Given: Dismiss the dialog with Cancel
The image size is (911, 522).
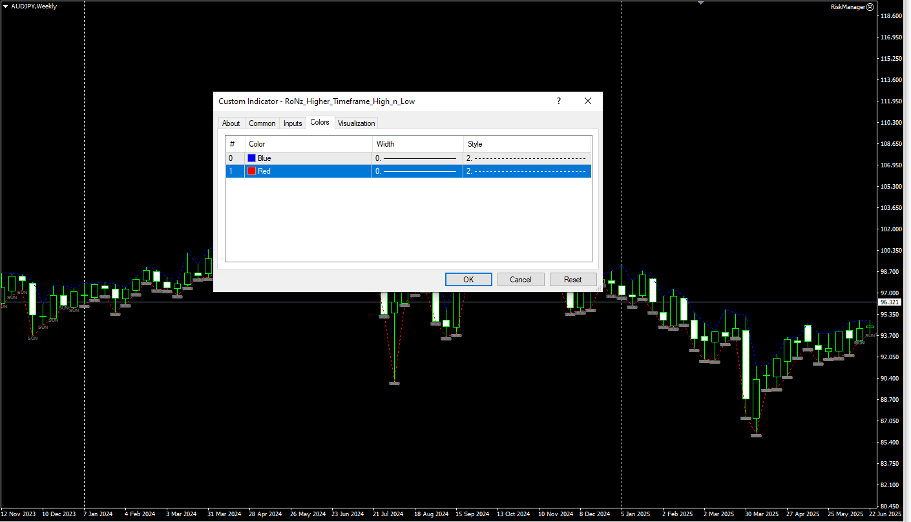Looking at the screenshot, I should tap(521, 279).
